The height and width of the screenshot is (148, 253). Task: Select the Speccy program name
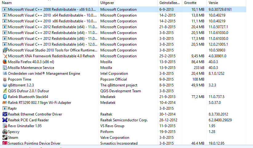pos(14,132)
